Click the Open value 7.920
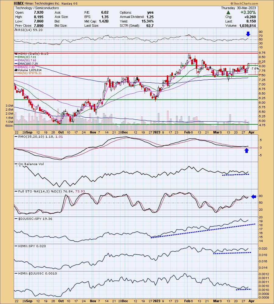 pos(39,12)
